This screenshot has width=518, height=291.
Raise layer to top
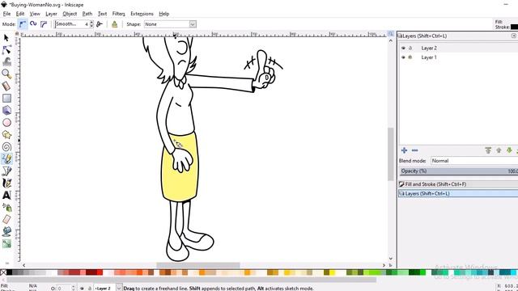488,150
